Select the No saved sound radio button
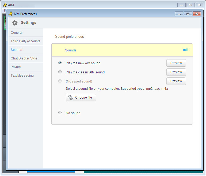The image size is (206, 176). [60, 81]
